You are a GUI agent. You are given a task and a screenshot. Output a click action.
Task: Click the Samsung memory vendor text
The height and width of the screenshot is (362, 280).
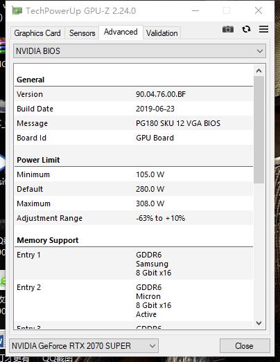tap(152, 264)
